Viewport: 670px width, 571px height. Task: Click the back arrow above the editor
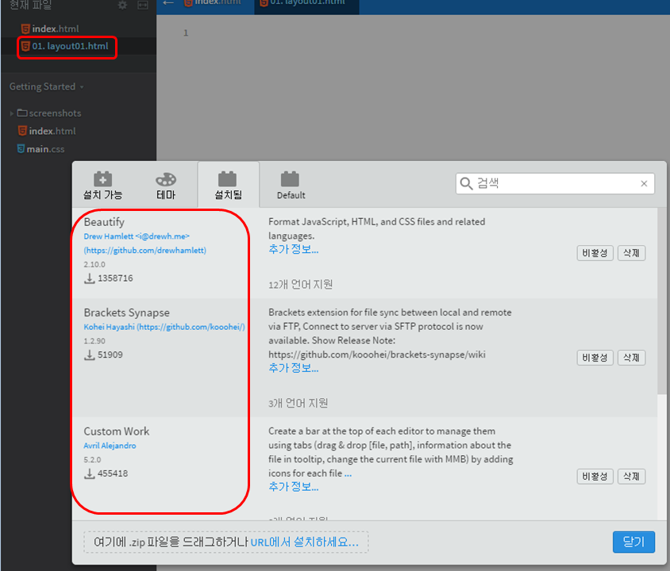(x=168, y=3)
